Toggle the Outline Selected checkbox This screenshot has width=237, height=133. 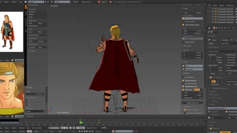[x=183, y=81]
